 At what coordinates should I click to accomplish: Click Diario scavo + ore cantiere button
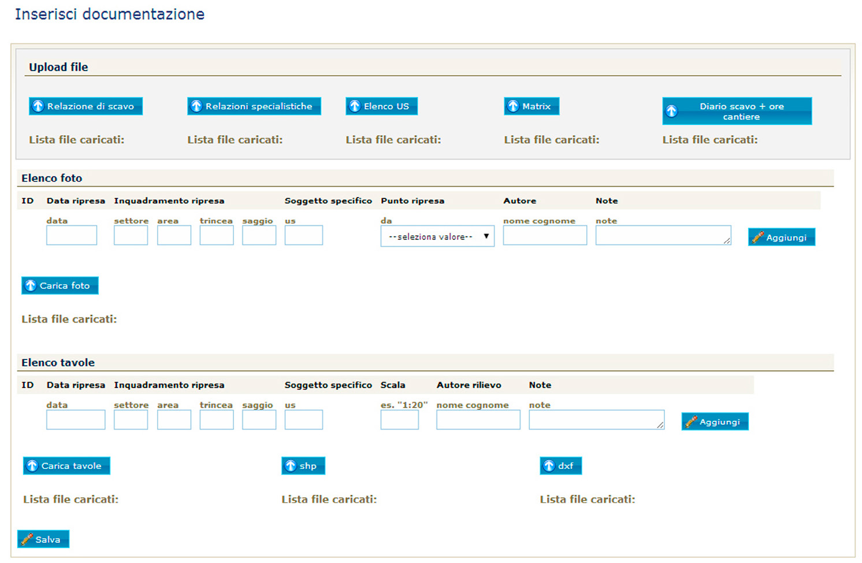pyautogui.click(x=737, y=111)
